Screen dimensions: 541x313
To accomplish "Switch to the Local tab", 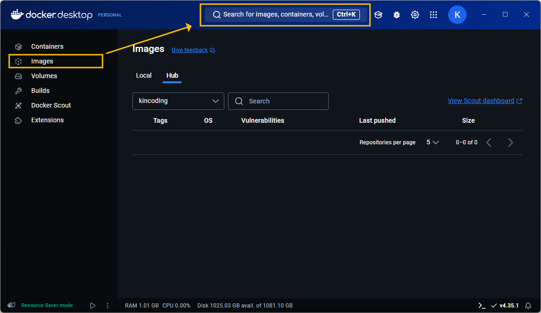I will (x=143, y=75).
